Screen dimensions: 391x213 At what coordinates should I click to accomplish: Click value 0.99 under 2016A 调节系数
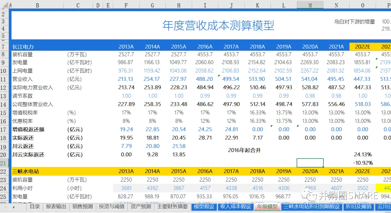click(x=205, y=96)
